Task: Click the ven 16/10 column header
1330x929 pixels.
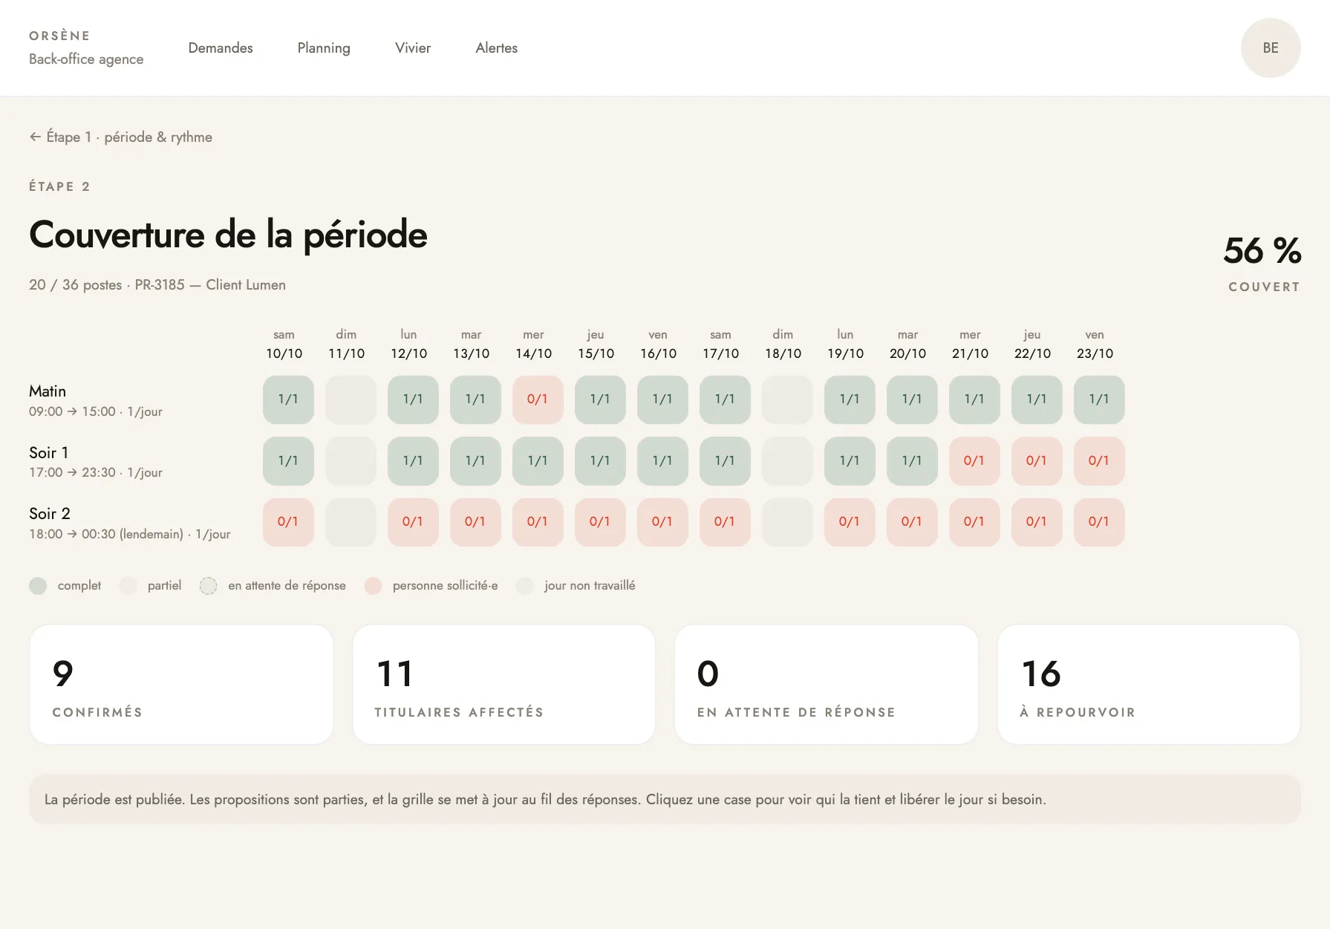Action: (x=659, y=345)
